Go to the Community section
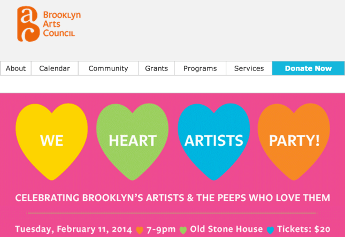Image resolution: width=345 pixels, height=237 pixels. (x=108, y=68)
